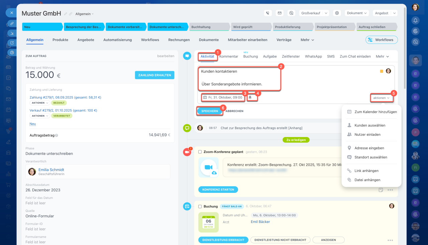Expand the Dokument dropdown menu
Screen dimensions: 428x245
[x=357, y=13]
